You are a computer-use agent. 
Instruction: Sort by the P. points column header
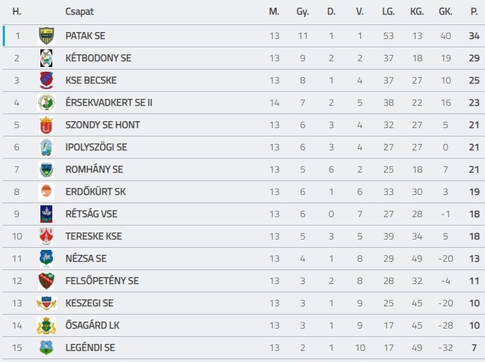tap(474, 12)
